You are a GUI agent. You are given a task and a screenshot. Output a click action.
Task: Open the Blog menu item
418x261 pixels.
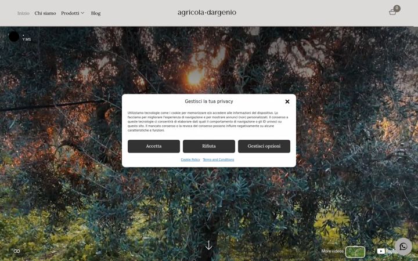(96, 13)
